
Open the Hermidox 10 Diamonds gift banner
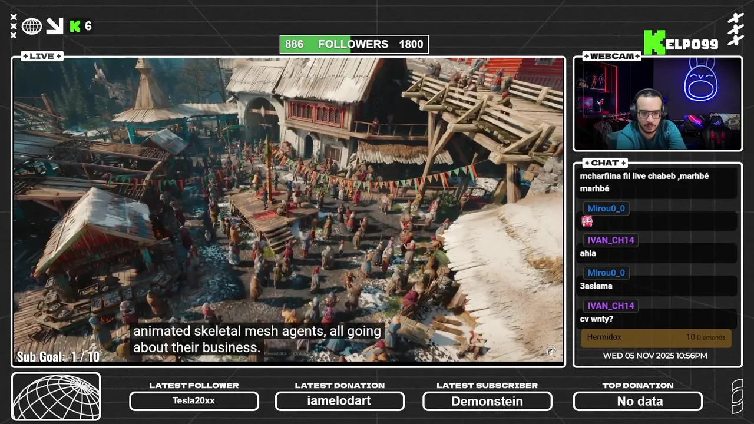click(656, 337)
